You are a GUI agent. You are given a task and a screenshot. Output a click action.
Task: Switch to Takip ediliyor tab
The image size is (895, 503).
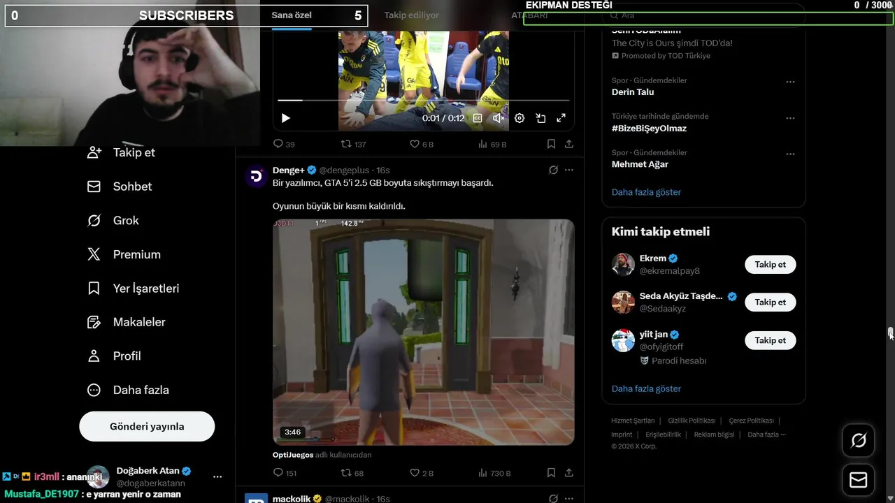[411, 15]
